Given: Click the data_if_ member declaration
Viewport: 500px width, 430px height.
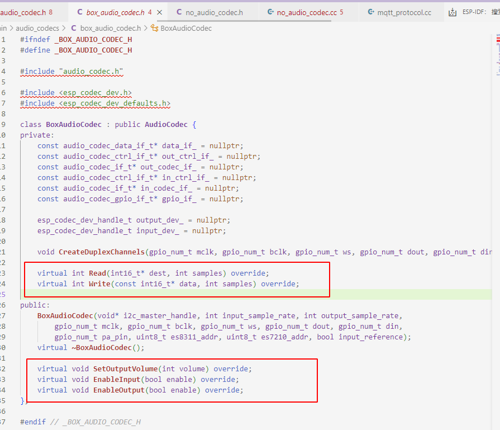Looking at the screenshot, I should 140,145.
